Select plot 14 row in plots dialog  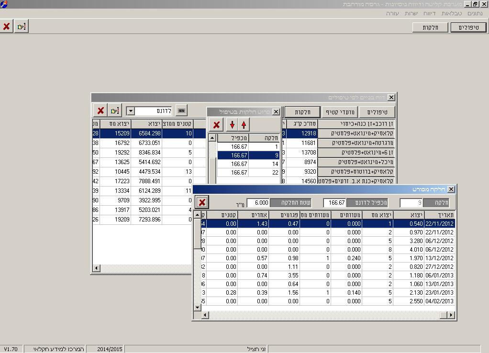248,164
